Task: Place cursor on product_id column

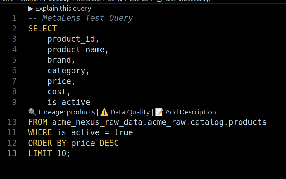Action: [71, 39]
